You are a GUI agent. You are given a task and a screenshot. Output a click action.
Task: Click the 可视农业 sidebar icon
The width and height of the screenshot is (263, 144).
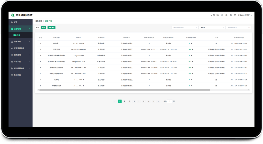pyautogui.click(x=12, y=62)
